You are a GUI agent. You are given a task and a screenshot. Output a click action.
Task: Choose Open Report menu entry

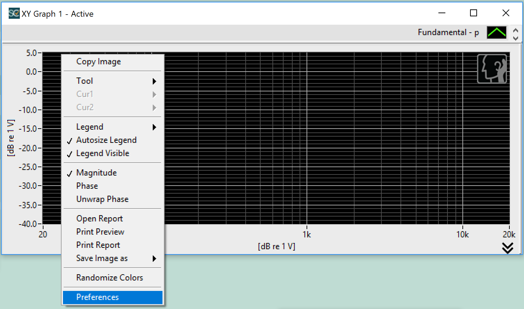coord(113,219)
